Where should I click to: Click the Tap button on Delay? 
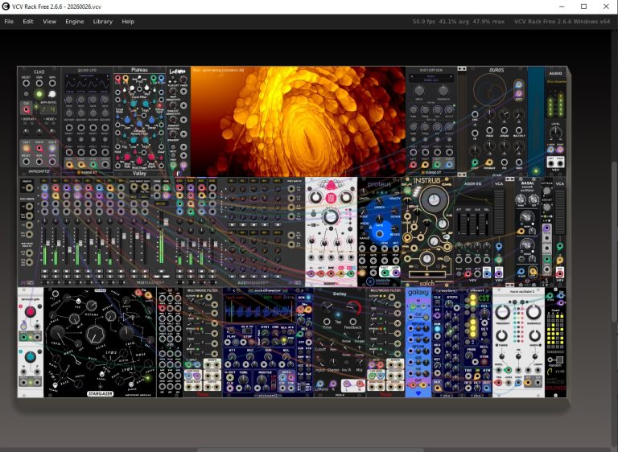tap(338, 315)
